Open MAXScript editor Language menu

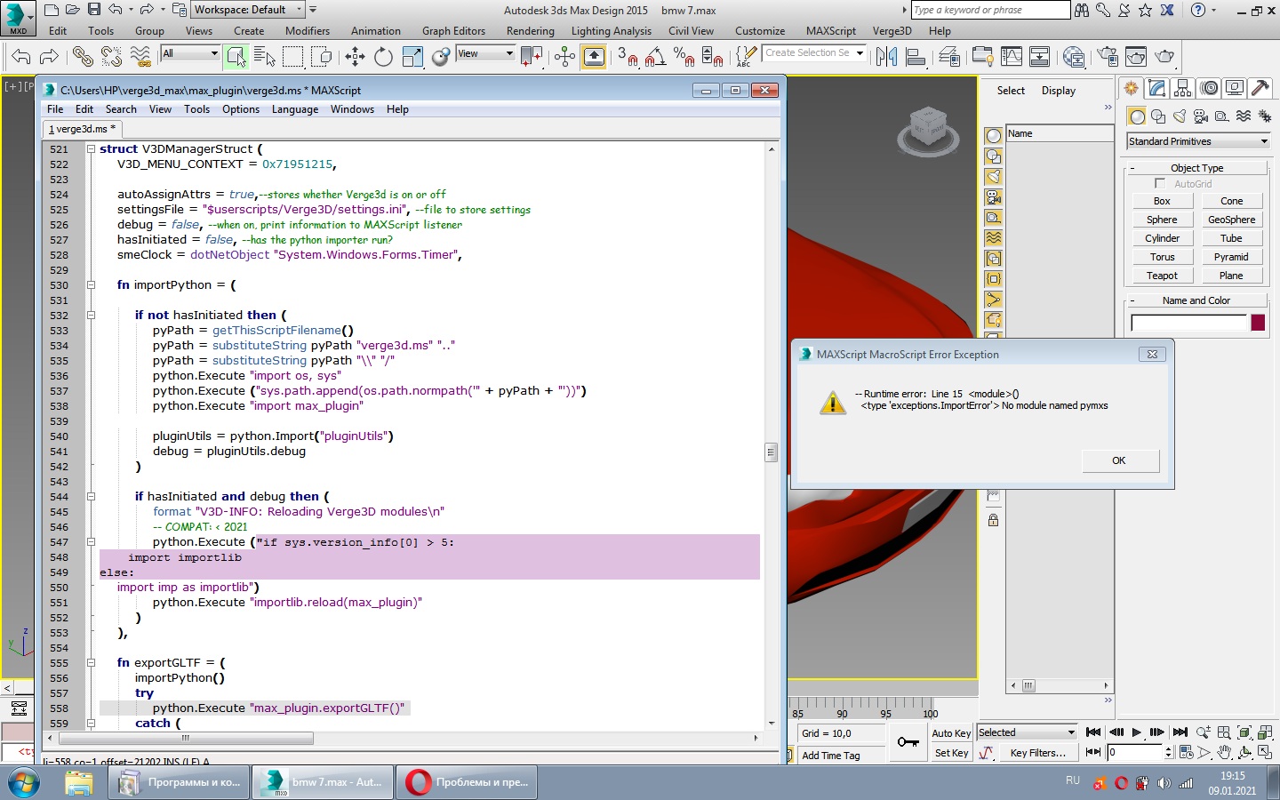click(x=295, y=109)
